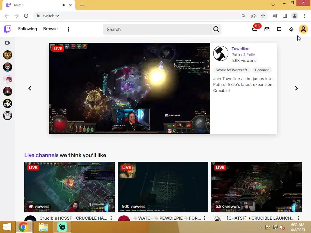Open the OTK channel in sidebar

[x=8, y=103]
